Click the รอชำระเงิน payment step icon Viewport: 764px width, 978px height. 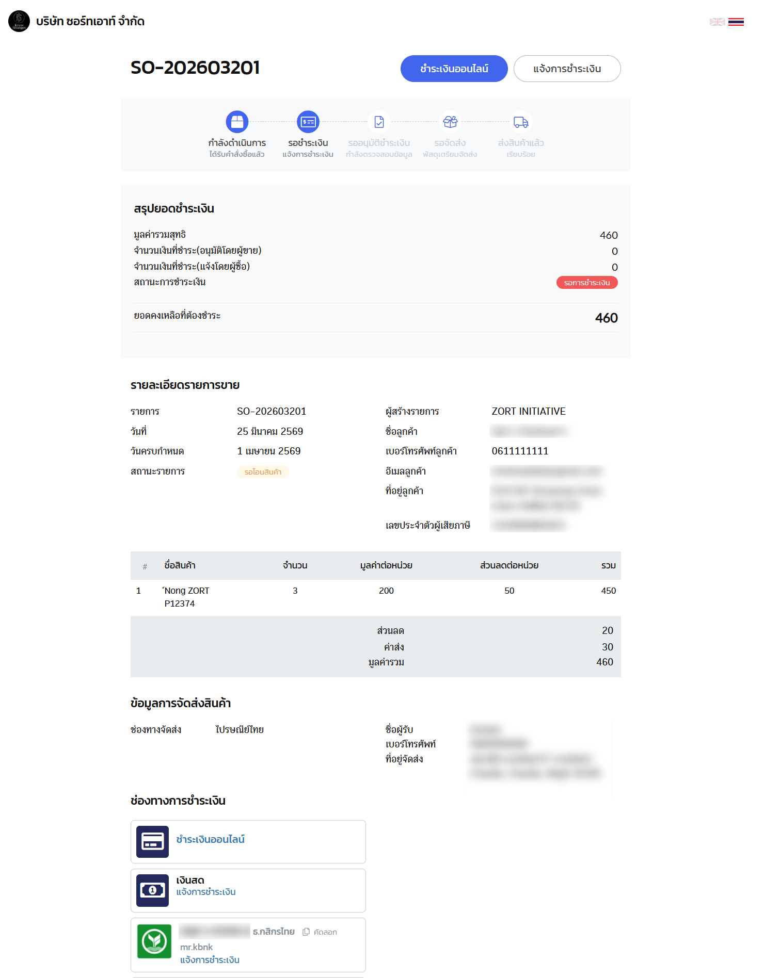pyautogui.click(x=308, y=122)
